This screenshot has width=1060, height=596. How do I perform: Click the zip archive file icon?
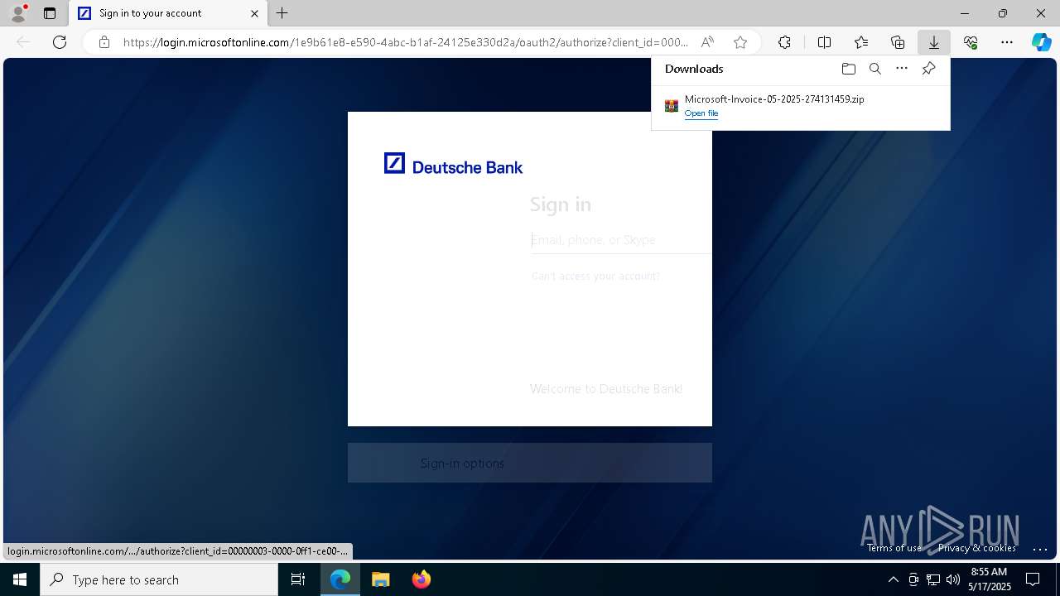(x=672, y=106)
